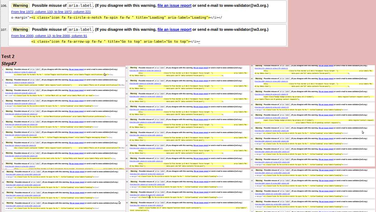The image size is (376, 212).
Task: Open issue report link above 'Mark all as read' code
Action: pos(76,90)
